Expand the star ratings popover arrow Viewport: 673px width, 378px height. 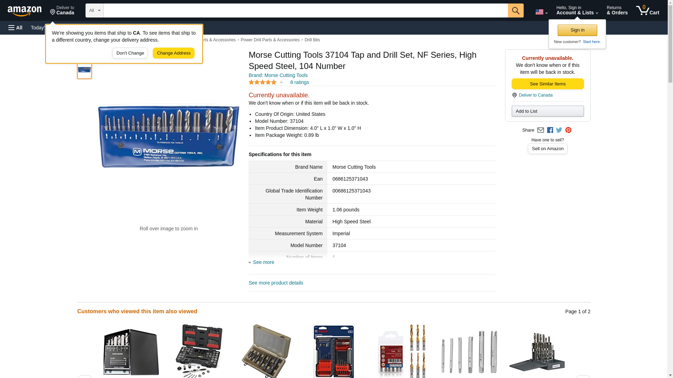[x=281, y=83]
